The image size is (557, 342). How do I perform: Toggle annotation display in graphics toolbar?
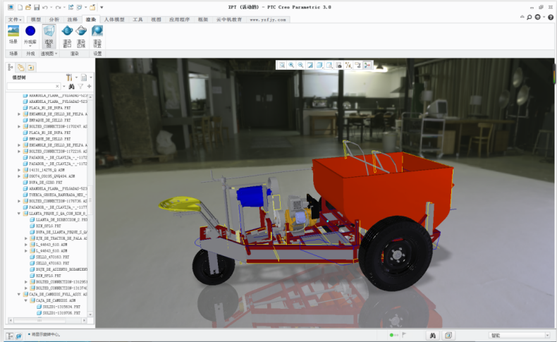tap(357, 65)
